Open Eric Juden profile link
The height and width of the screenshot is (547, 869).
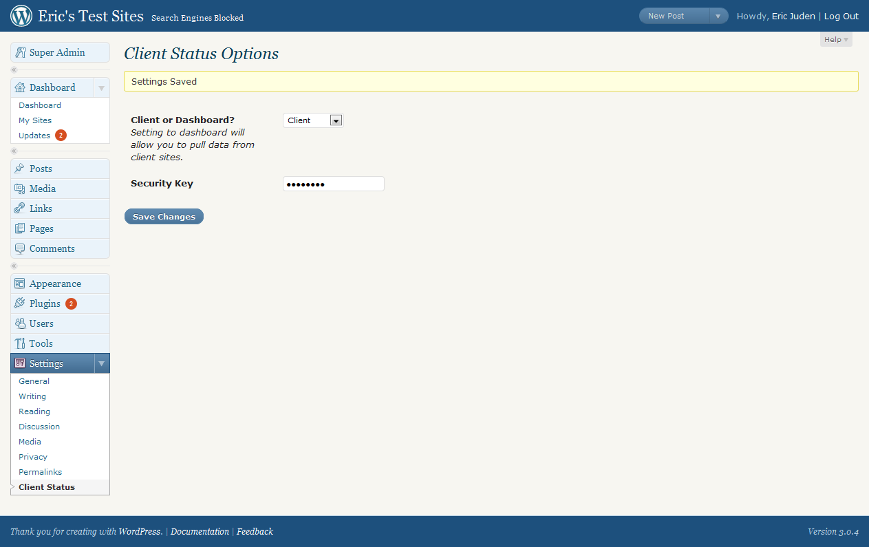coord(793,17)
